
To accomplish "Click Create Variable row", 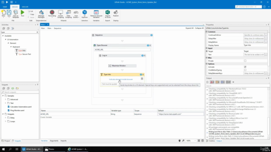I will 46,117.
